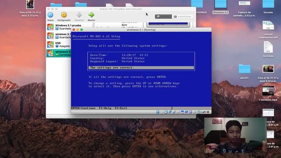Click 'Foto el 16-11-17' photo on desktop
281x158 pixels.
click(x=268, y=73)
